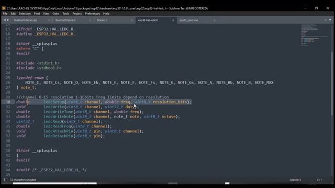The height and width of the screenshot is (188, 335).
Task: Click line number 30 in the gutter
Action: [8, 102]
